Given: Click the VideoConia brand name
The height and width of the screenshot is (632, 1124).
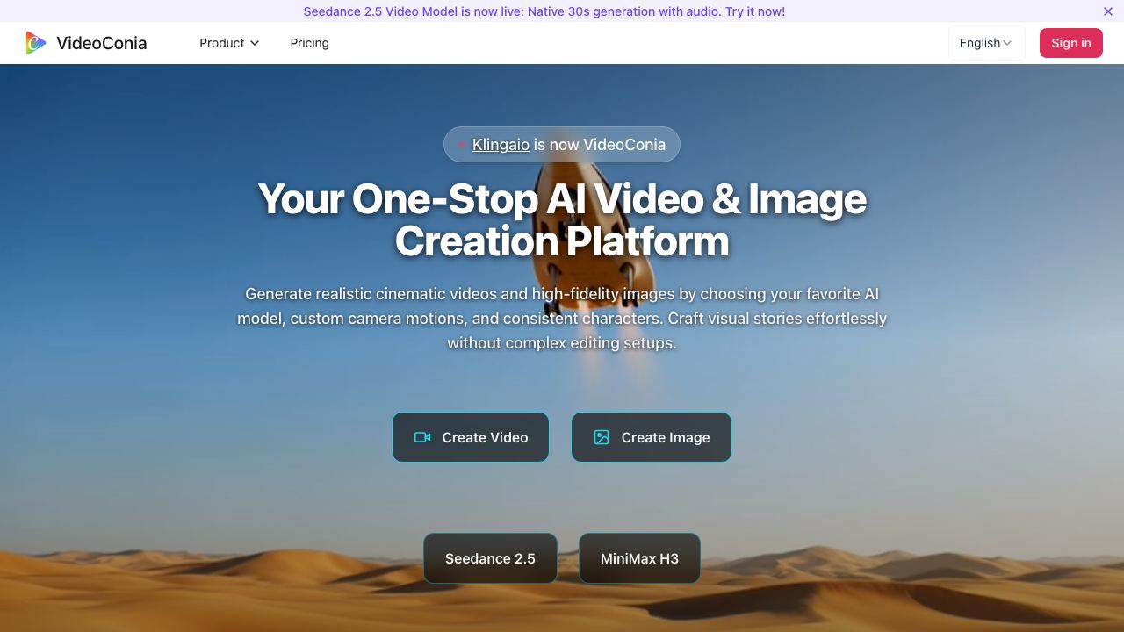Looking at the screenshot, I should [x=102, y=43].
